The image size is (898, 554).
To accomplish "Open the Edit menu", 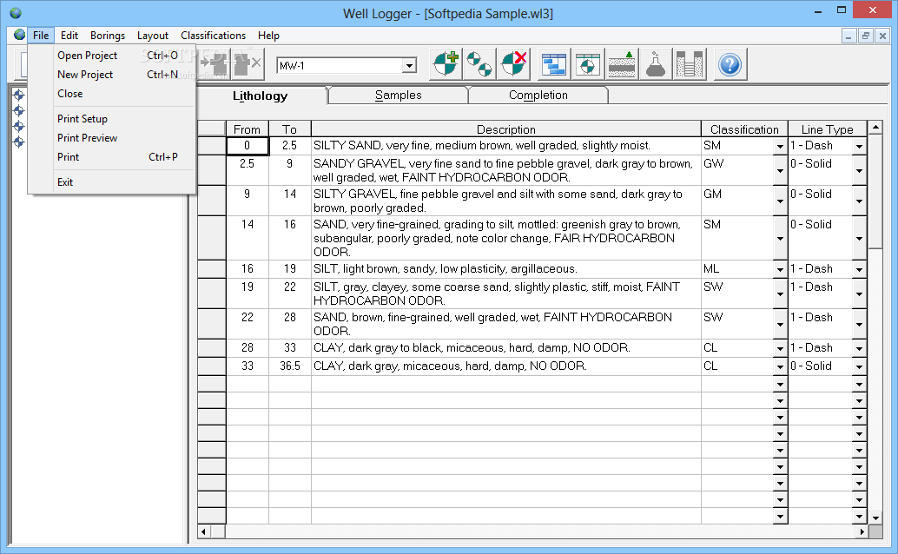I will point(69,36).
